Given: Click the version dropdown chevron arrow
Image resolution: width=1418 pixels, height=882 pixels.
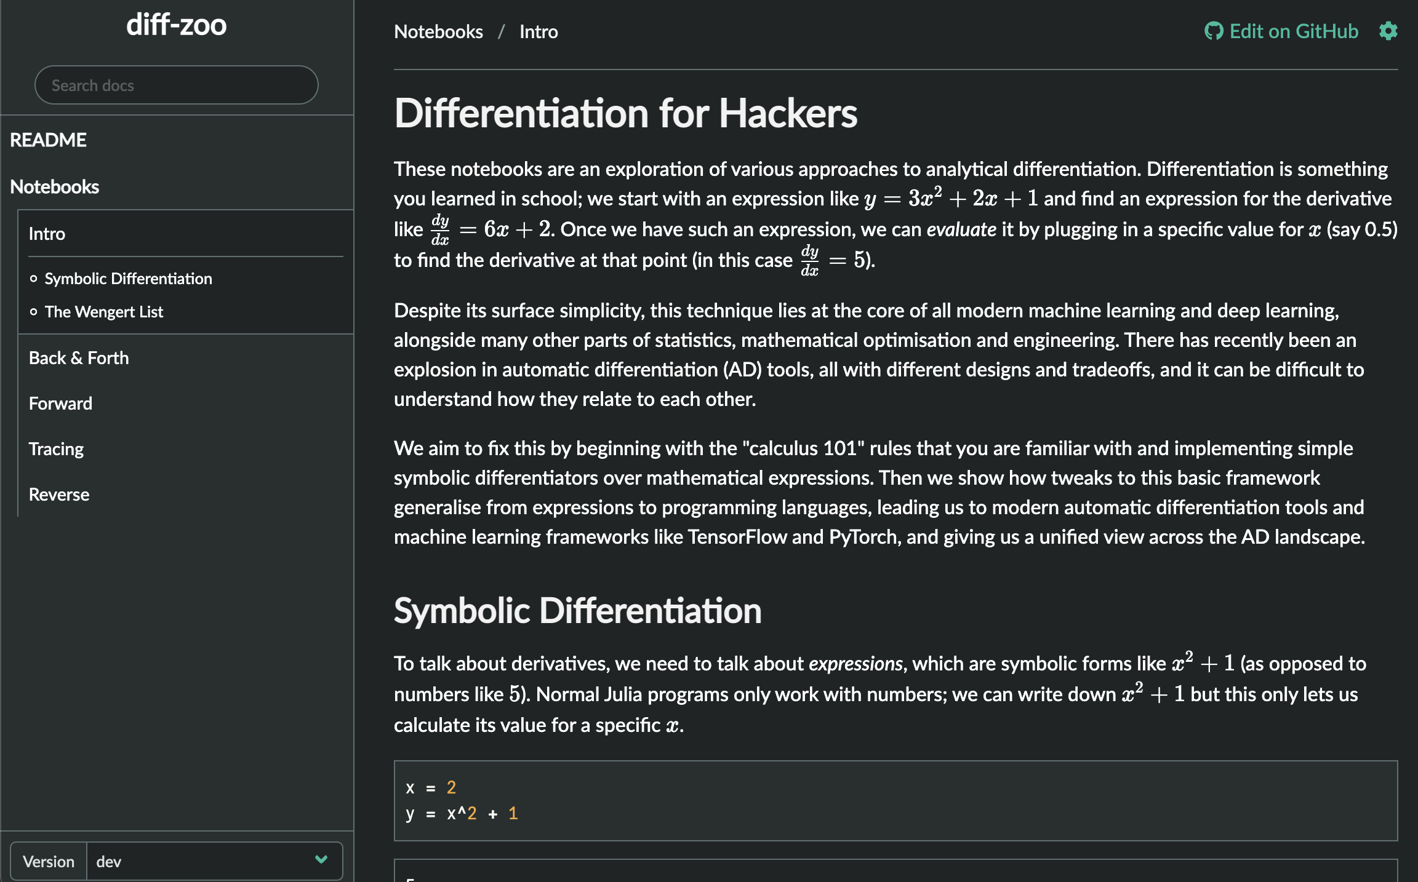Looking at the screenshot, I should 321,859.
